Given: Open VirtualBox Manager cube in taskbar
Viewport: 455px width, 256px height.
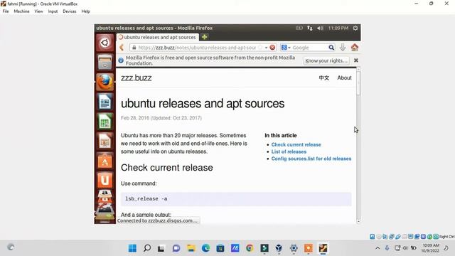Looking at the screenshot, I should pyautogui.click(x=279, y=248).
